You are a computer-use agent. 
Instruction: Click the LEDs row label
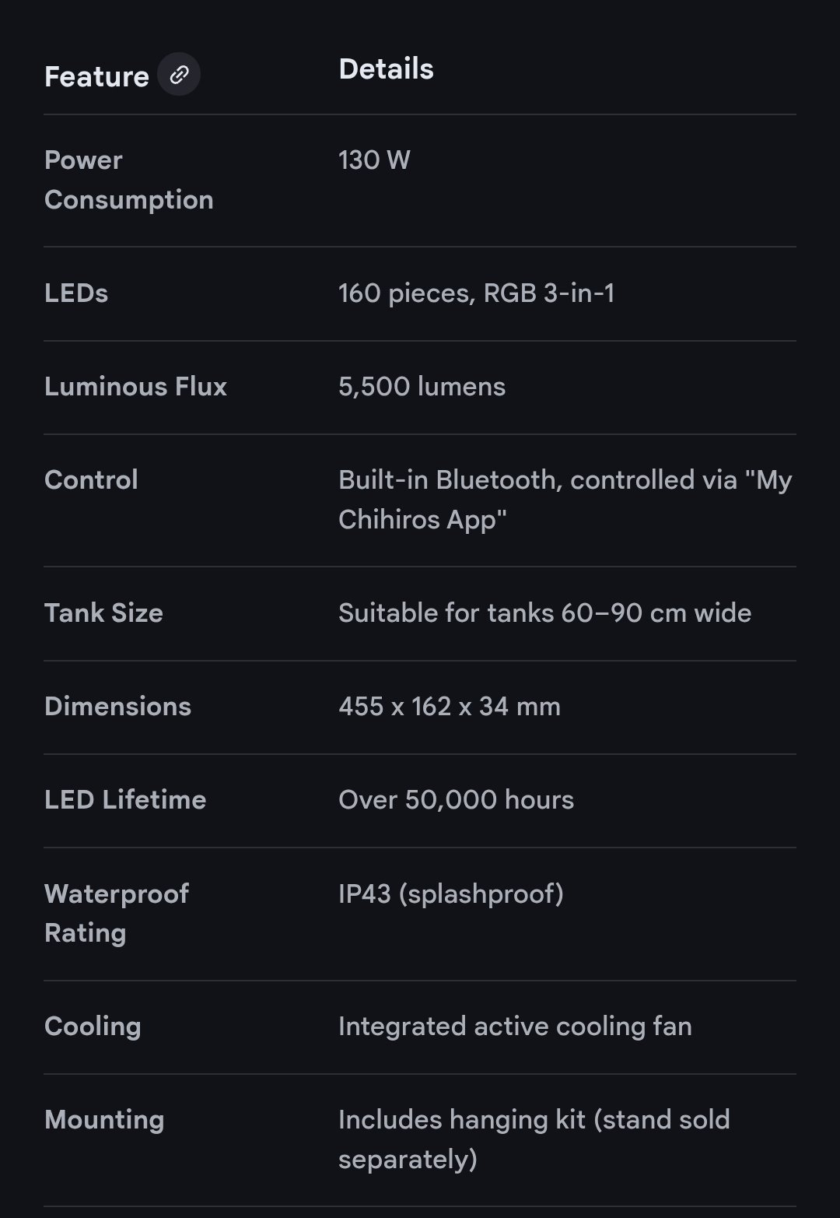tap(76, 293)
